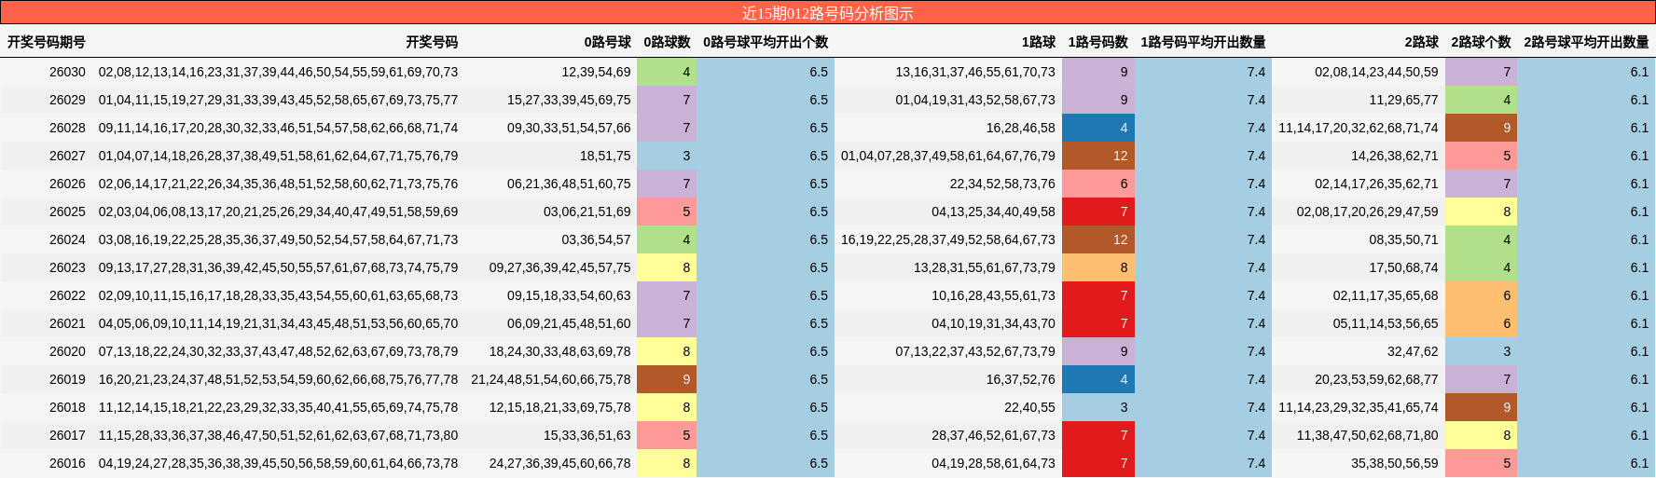This screenshot has width=1656, height=478.
Task: Select brown 0路球数 cell 9 in row 26019
Action: pyautogui.click(x=667, y=379)
